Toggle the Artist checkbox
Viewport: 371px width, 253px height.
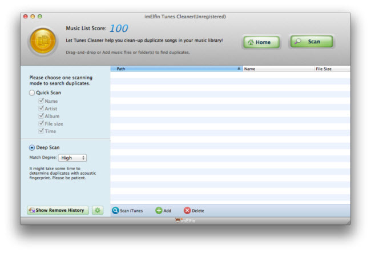41,109
